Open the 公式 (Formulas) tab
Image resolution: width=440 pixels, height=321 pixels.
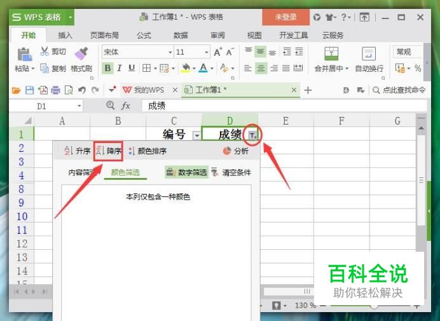pos(144,36)
